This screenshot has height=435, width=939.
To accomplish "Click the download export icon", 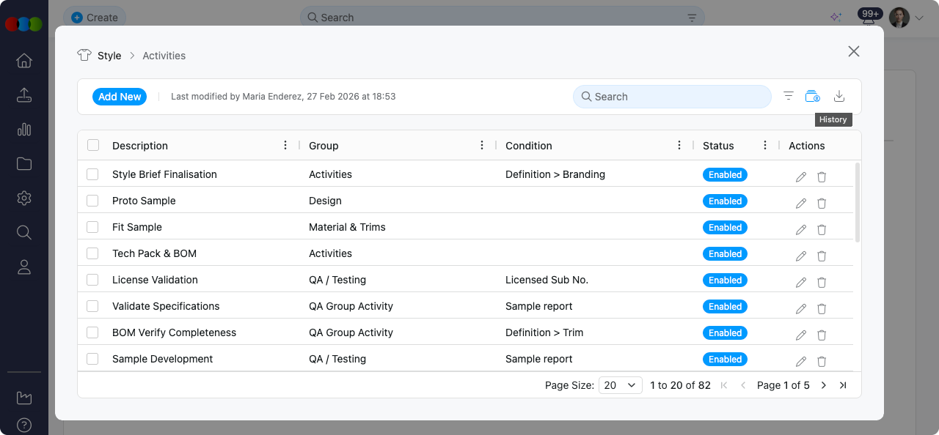I will coord(839,96).
